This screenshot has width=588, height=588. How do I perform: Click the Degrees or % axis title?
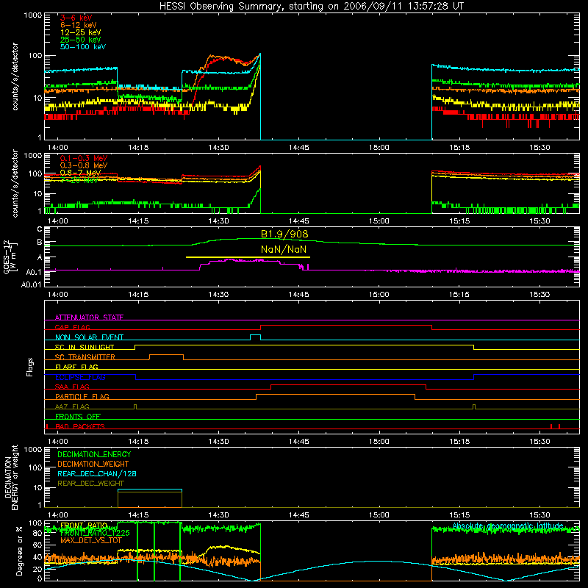pyautogui.click(x=19, y=551)
